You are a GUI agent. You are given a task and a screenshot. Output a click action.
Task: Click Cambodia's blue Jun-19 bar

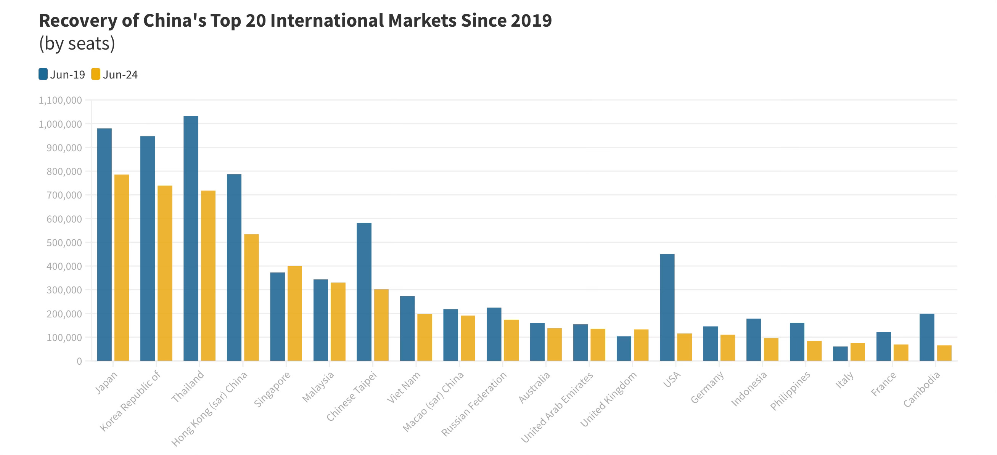coord(926,337)
